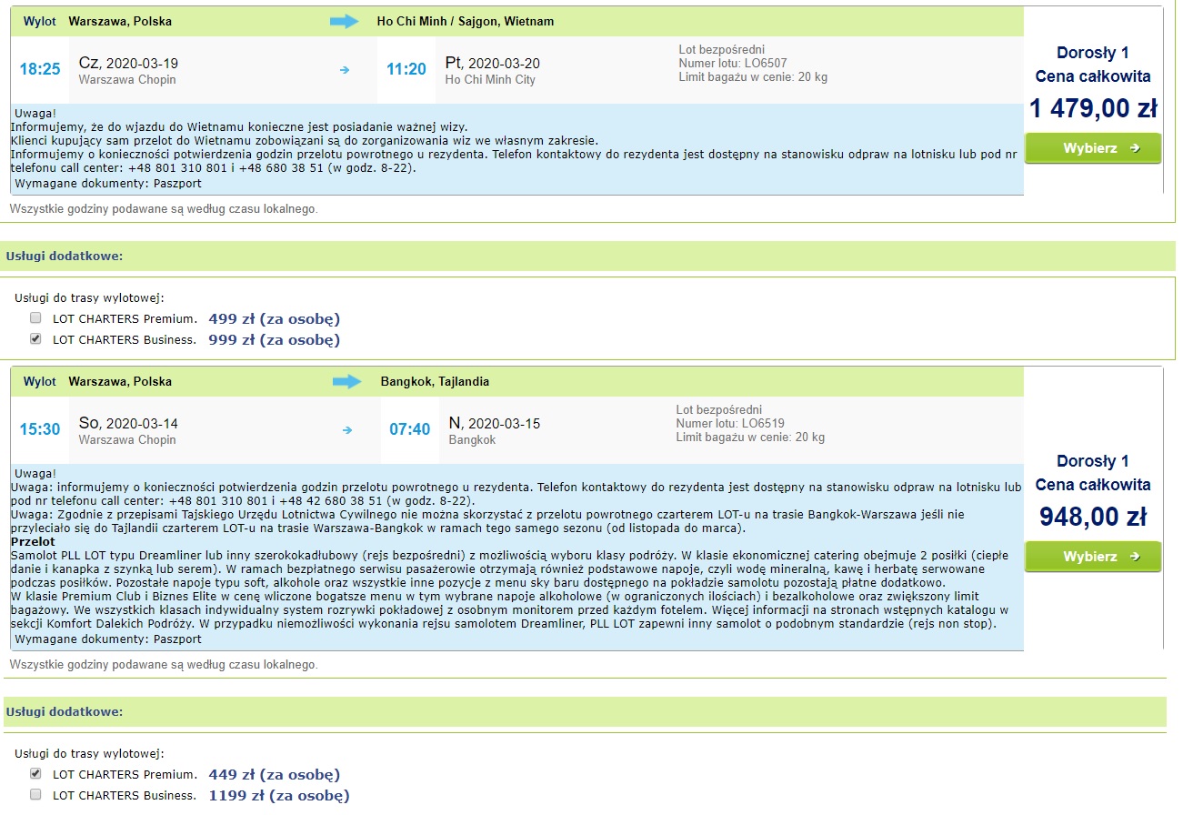This screenshot has width=1183, height=815.
Task: Uncheck LOT CHARTERS Business for 999 zł
Action: (x=35, y=339)
